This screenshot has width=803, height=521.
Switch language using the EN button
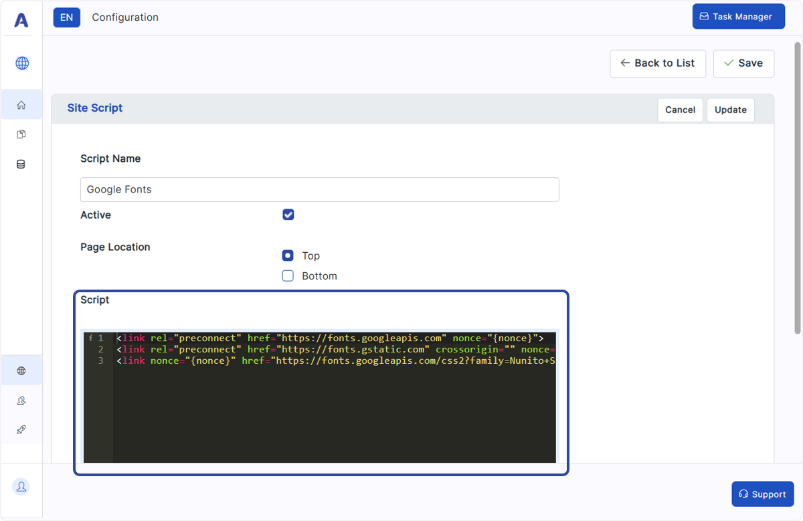(x=67, y=17)
